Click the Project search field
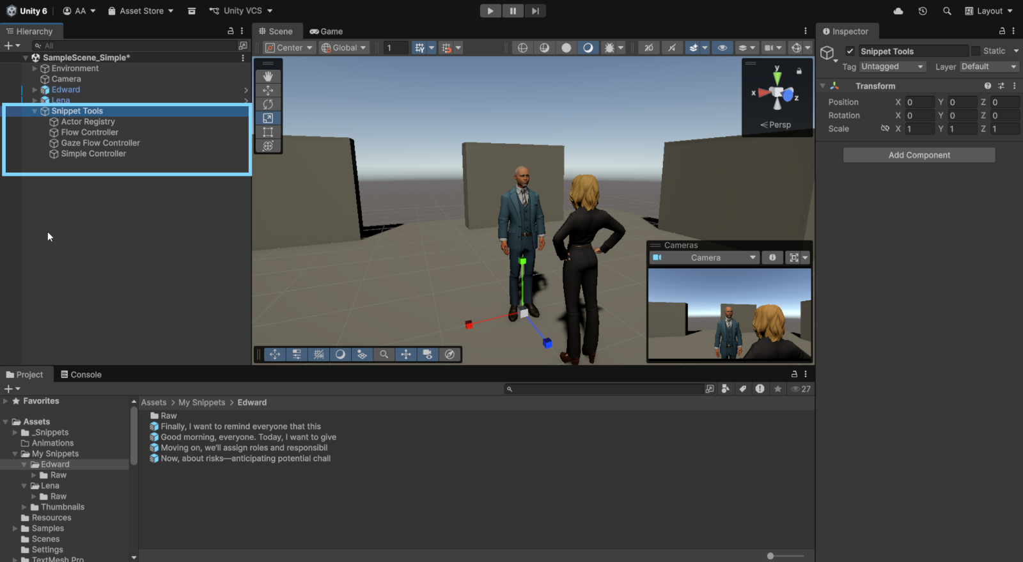 click(x=604, y=389)
